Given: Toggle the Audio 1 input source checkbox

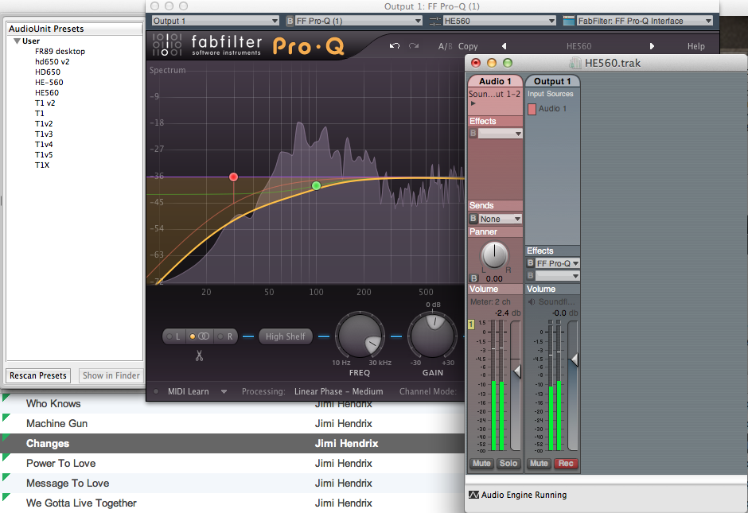Looking at the screenshot, I should [532, 109].
